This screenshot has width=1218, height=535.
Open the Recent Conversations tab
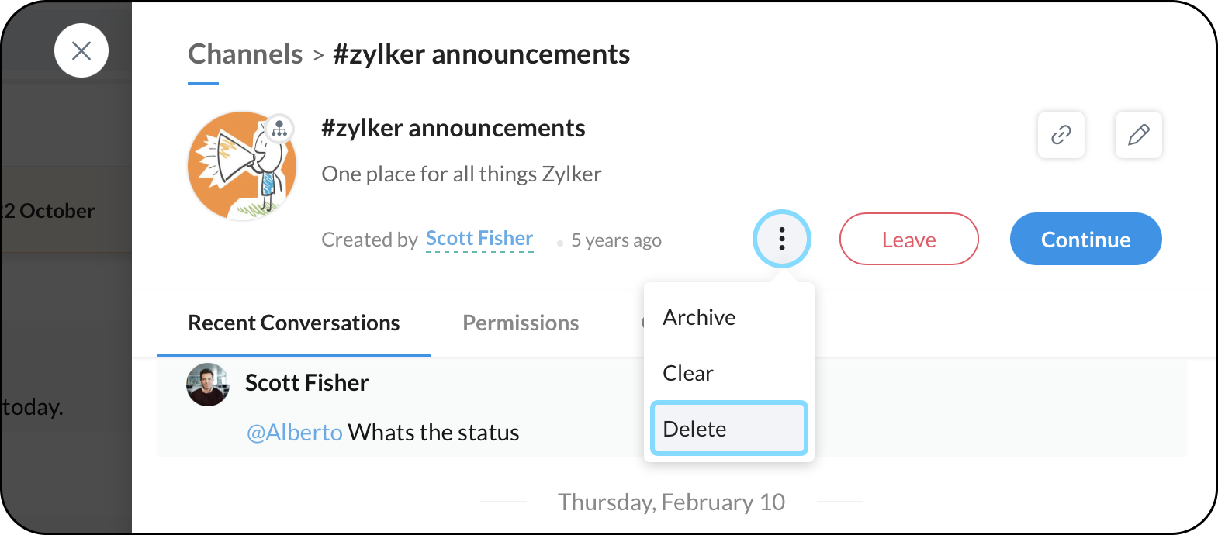pyautogui.click(x=294, y=323)
